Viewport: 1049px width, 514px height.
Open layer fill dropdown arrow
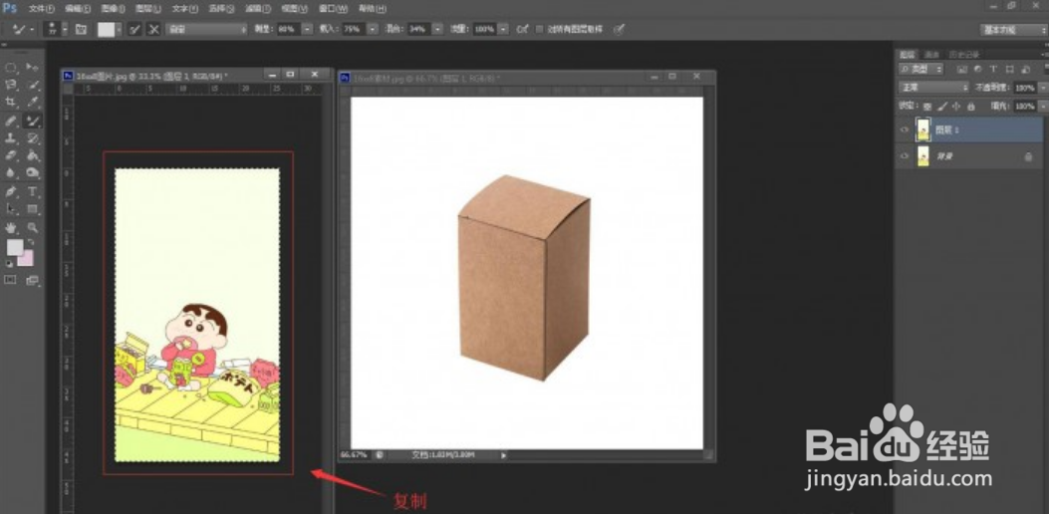click(x=1042, y=107)
